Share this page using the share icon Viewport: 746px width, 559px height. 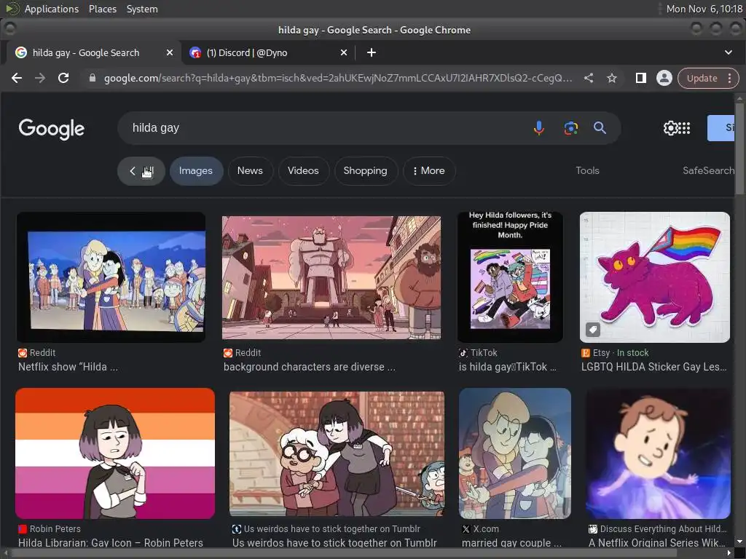[x=589, y=78]
